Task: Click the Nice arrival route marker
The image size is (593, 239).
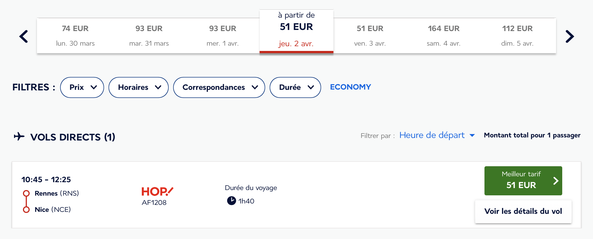Action: (x=26, y=210)
